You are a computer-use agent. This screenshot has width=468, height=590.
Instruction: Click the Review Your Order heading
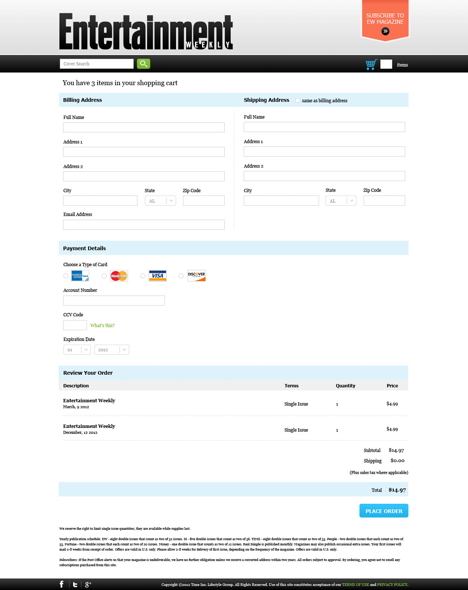[x=88, y=373]
